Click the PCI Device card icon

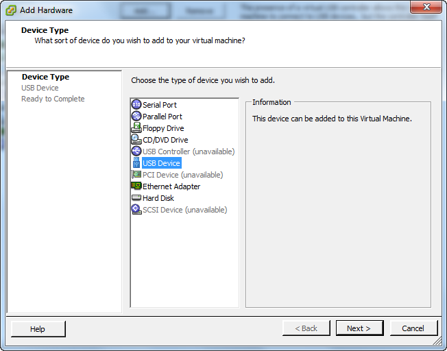pyautogui.click(x=136, y=175)
